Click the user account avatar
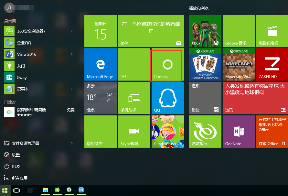 pos(9,8)
